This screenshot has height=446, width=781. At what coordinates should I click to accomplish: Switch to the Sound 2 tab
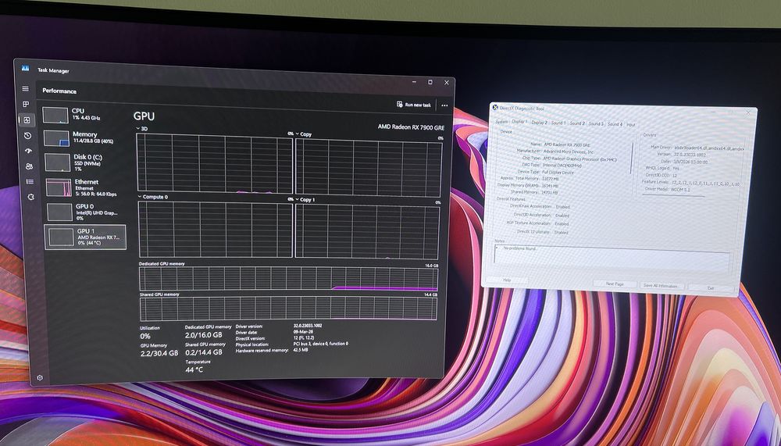pos(577,123)
